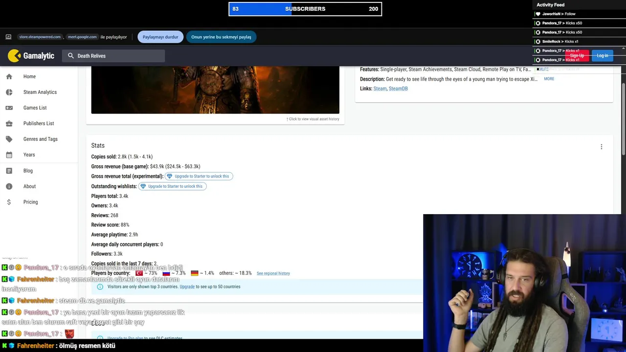Click the Stats section heading
The height and width of the screenshot is (352, 626).
click(x=98, y=145)
